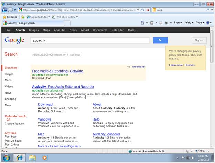
Task: Click Add to Favorites bar icon
Action: [23, 17]
